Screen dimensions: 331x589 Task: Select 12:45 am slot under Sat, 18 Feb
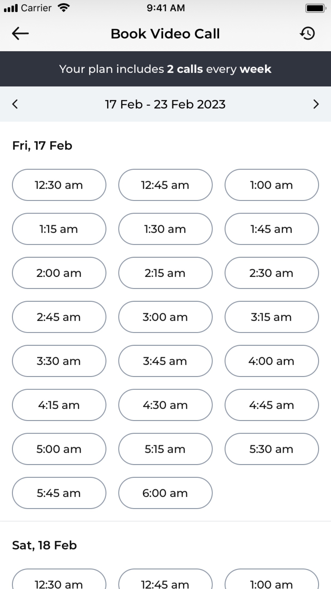coord(165,579)
